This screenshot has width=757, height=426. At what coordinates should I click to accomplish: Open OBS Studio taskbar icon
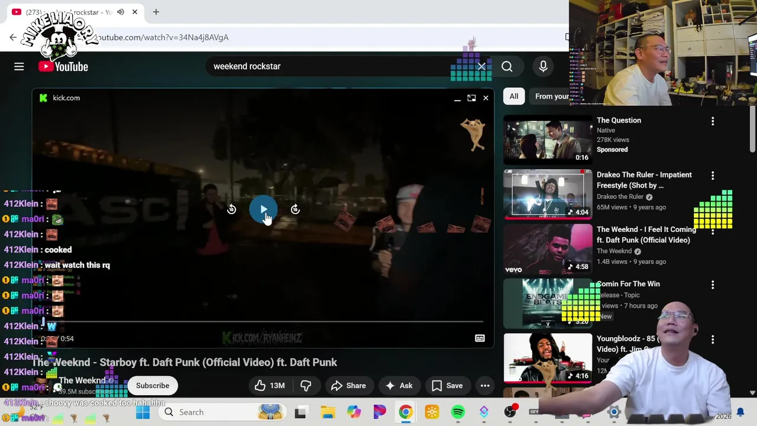pyautogui.click(x=510, y=412)
